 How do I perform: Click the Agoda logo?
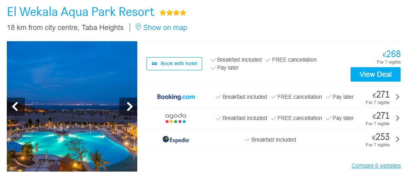[x=176, y=118]
